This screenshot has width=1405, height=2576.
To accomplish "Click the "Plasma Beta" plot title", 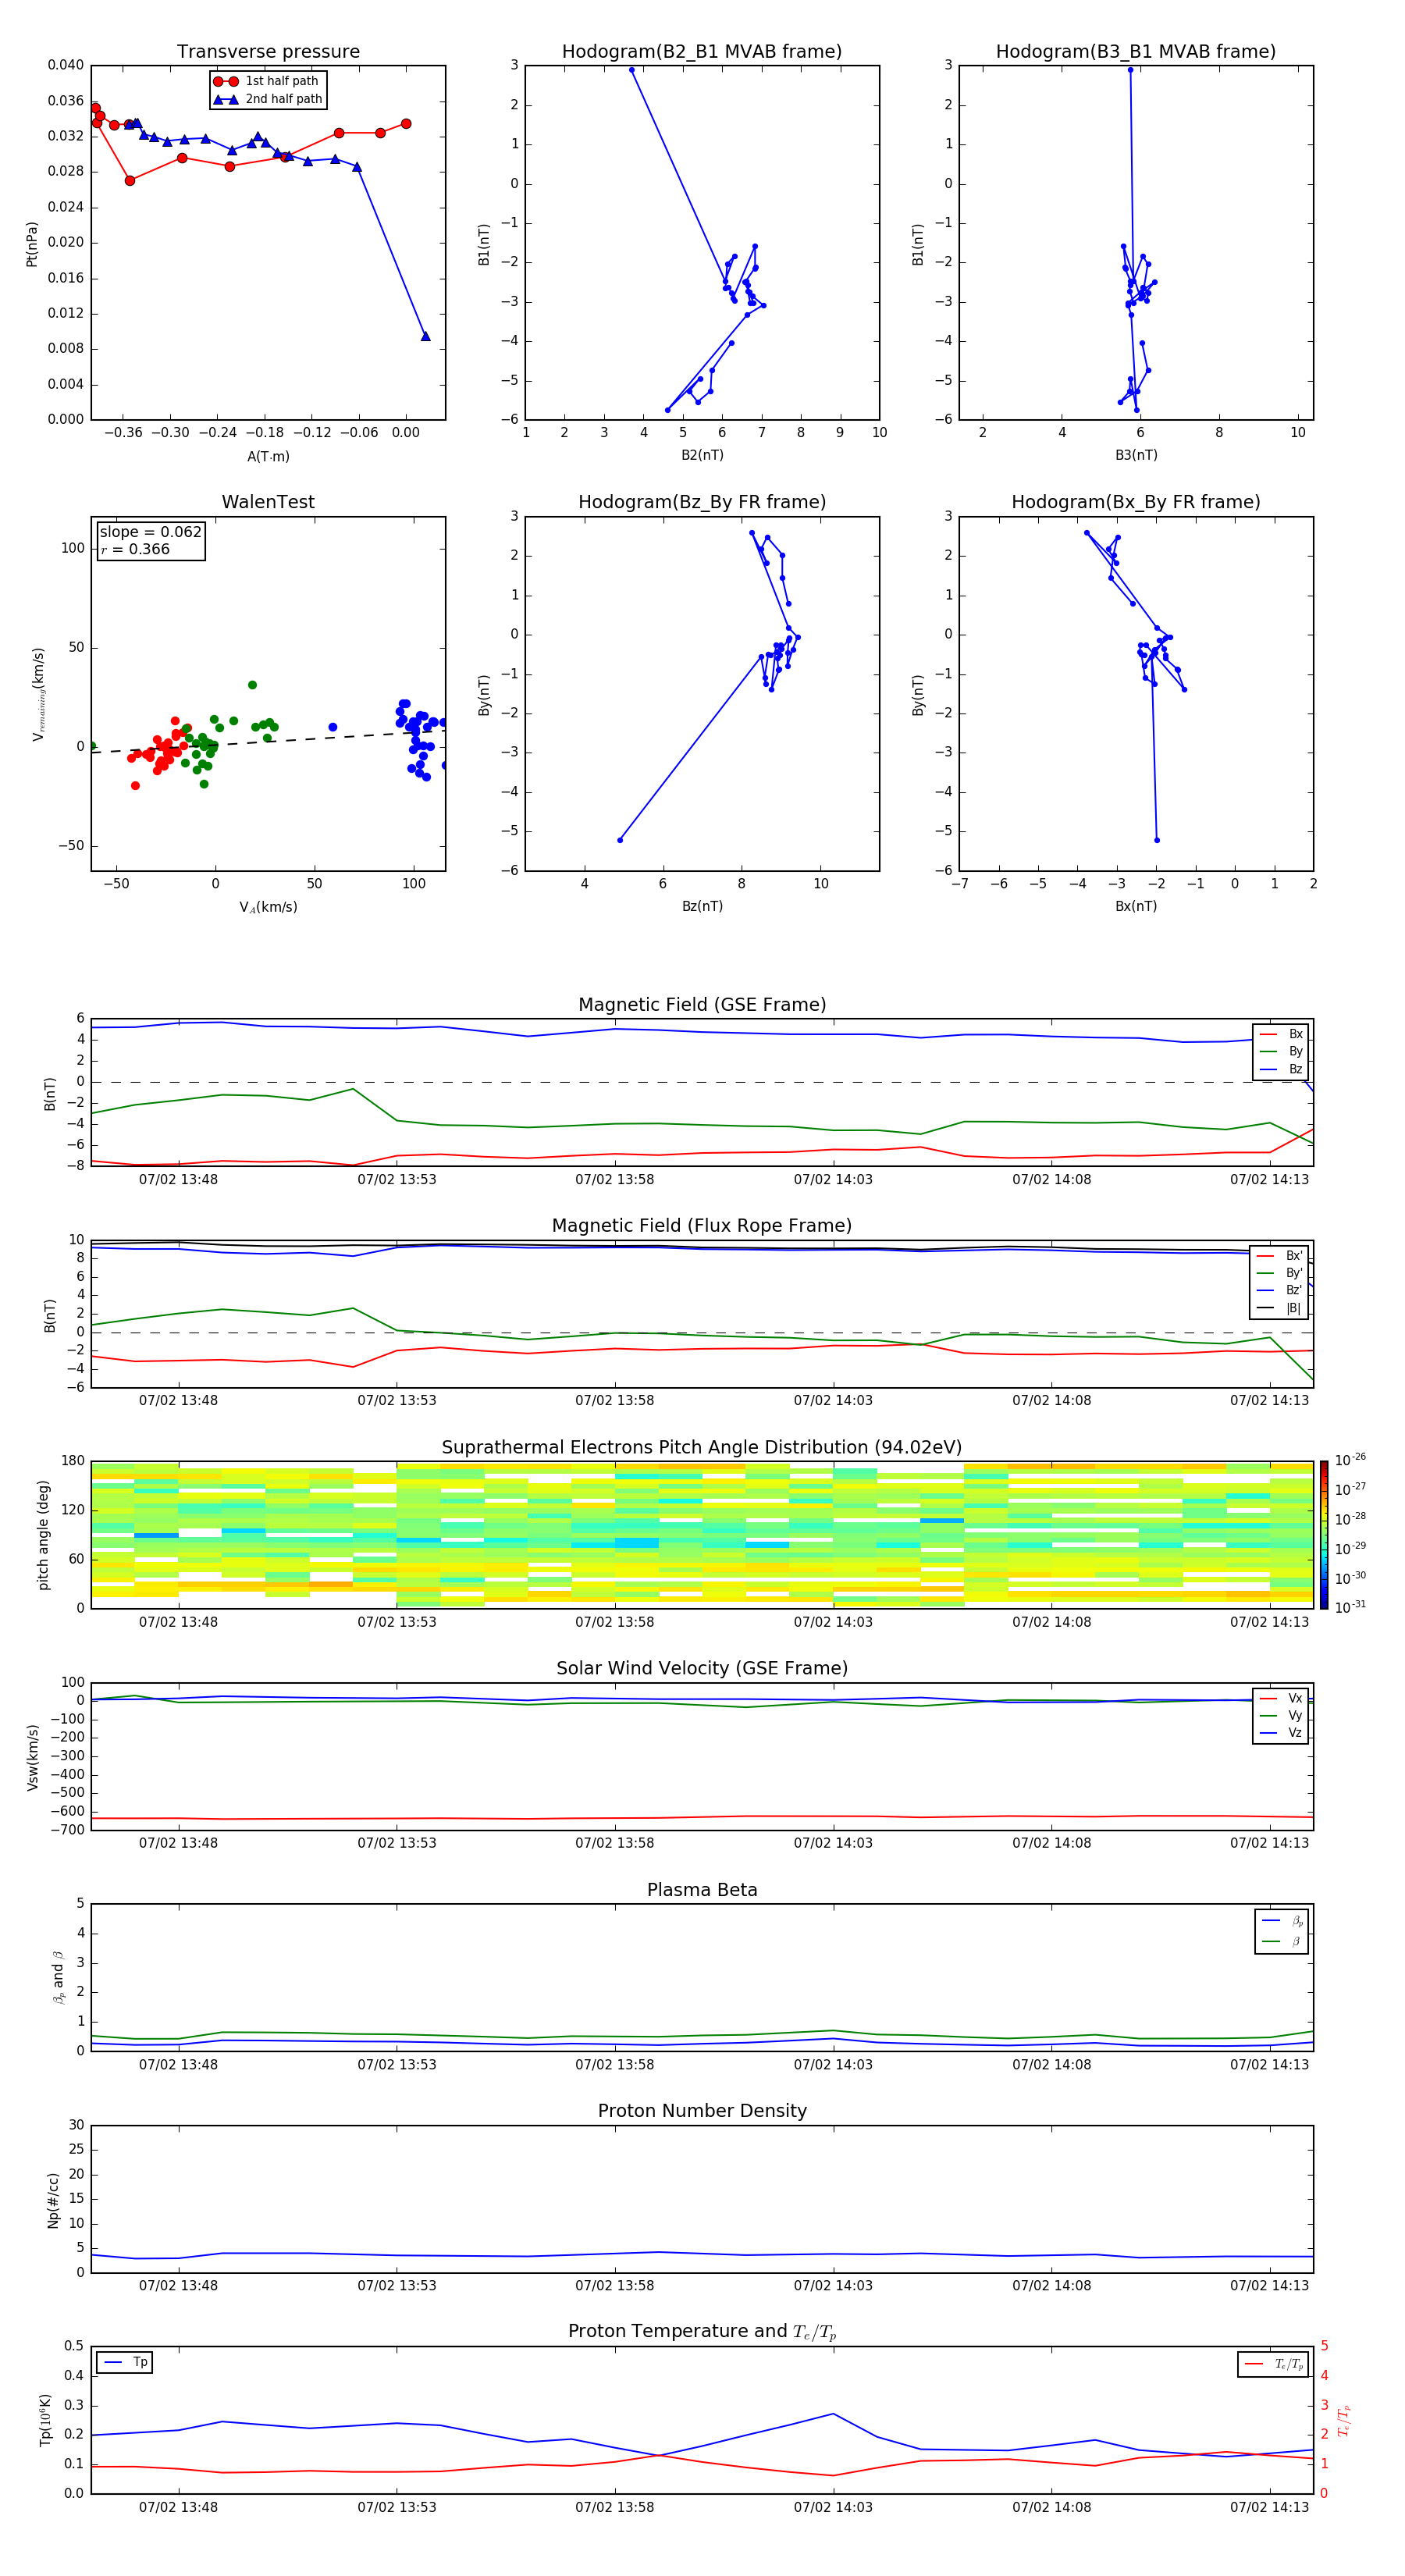I will (702, 1890).
